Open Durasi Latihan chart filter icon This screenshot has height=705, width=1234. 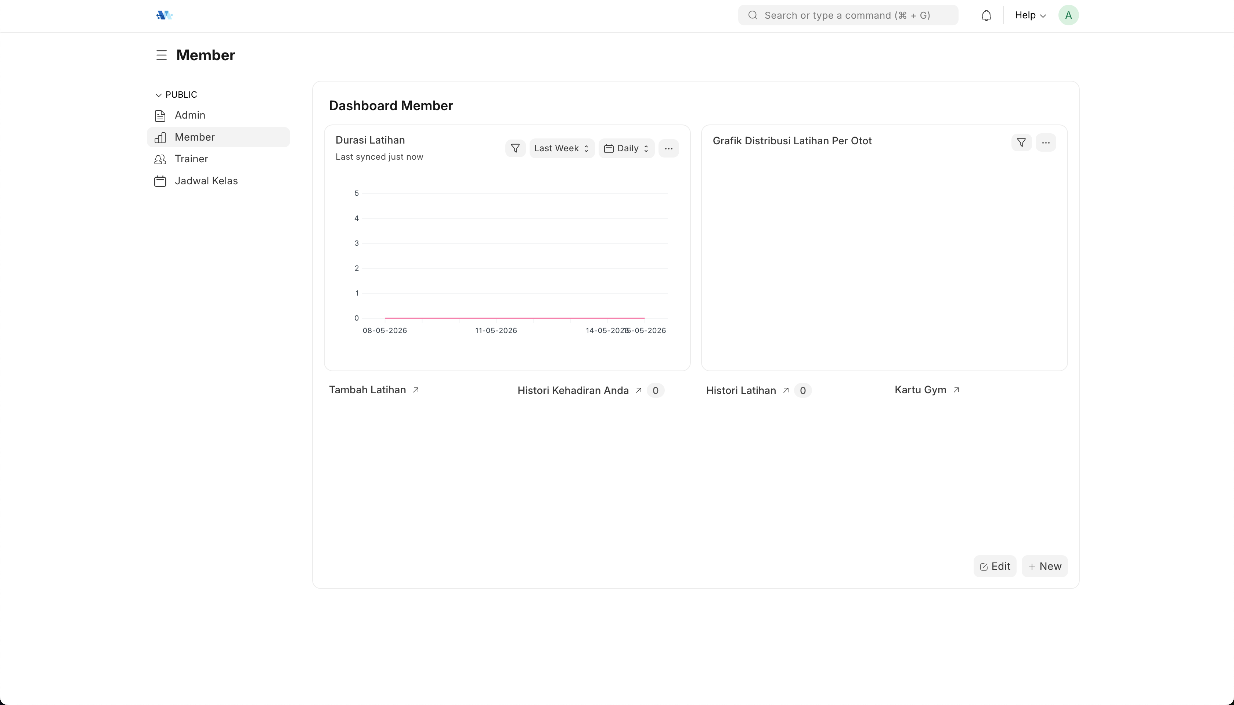pos(515,148)
